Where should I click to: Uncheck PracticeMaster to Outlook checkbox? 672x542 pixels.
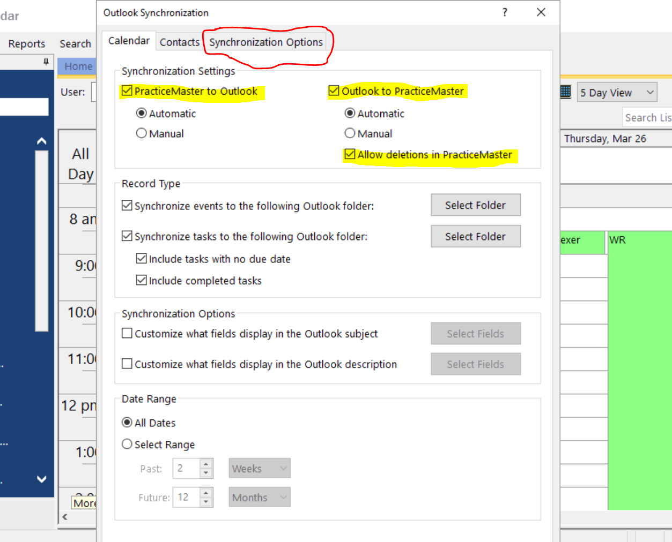[x=127, y=91]
